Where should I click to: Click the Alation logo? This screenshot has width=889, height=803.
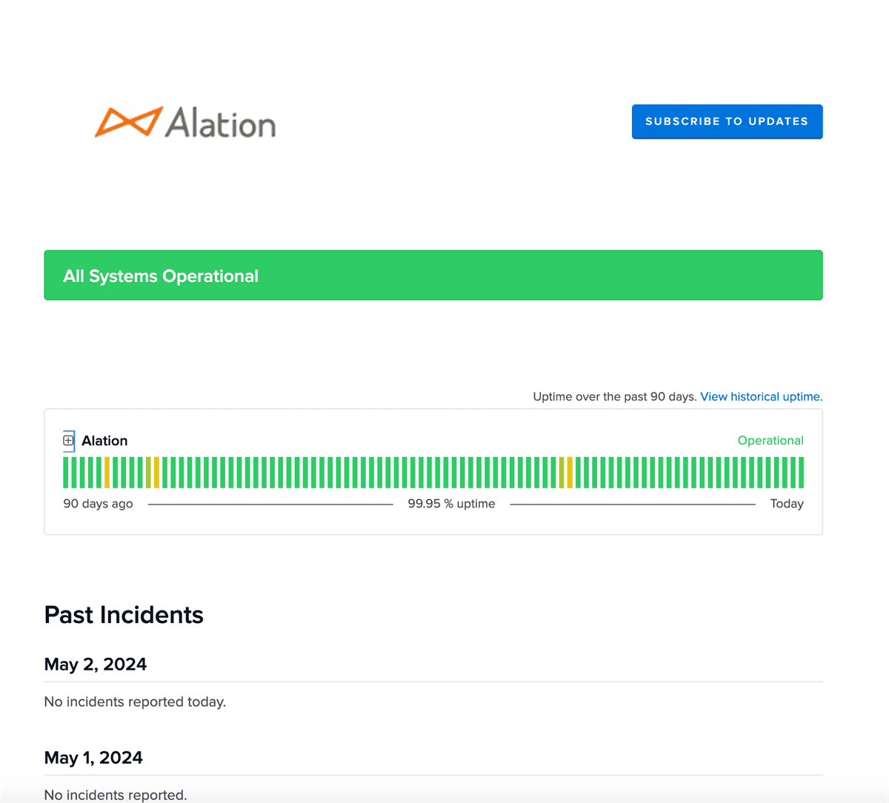184,123
